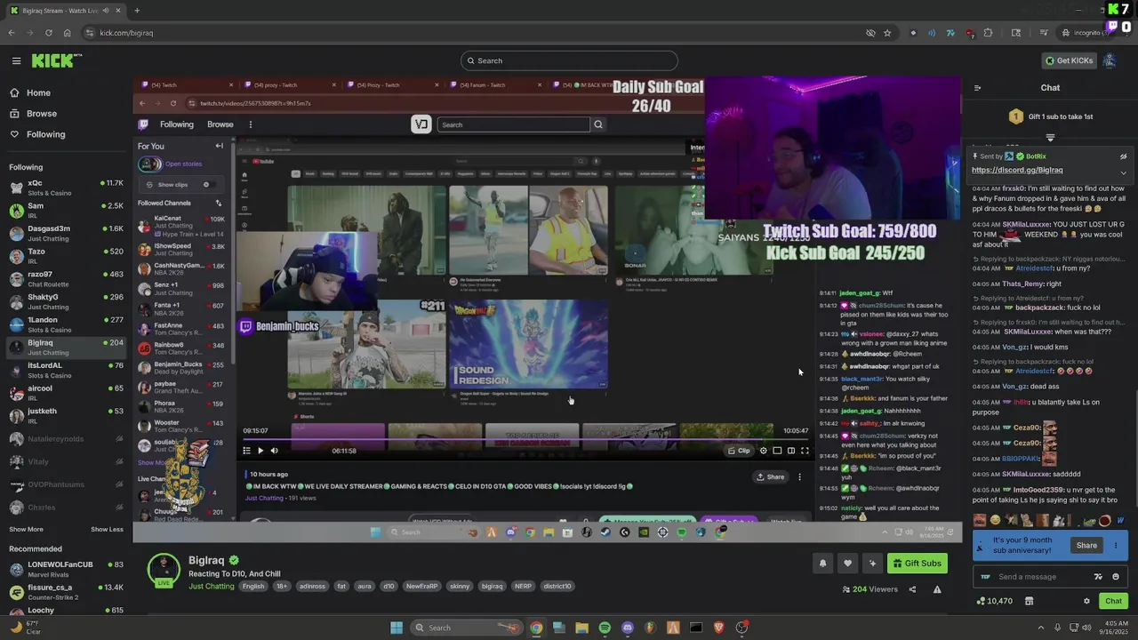Bookmark page with star icon
The height and width of the screenshot is (640, 1138).
(x=887, y=33)
